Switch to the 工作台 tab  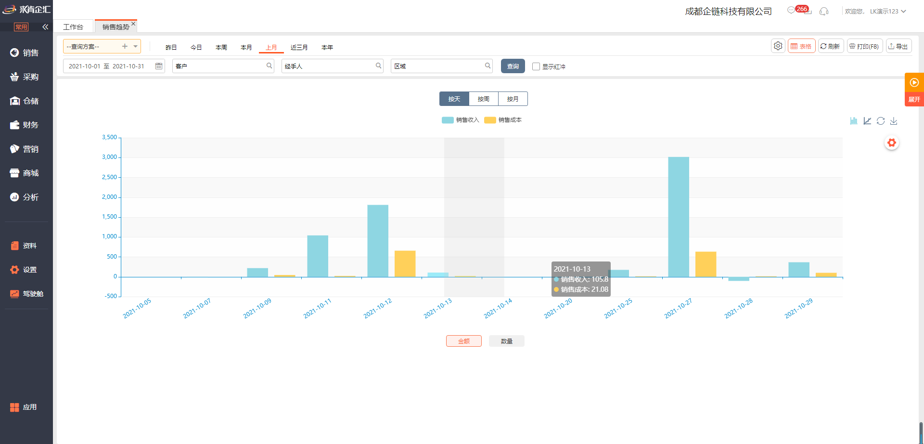point(73,27)
